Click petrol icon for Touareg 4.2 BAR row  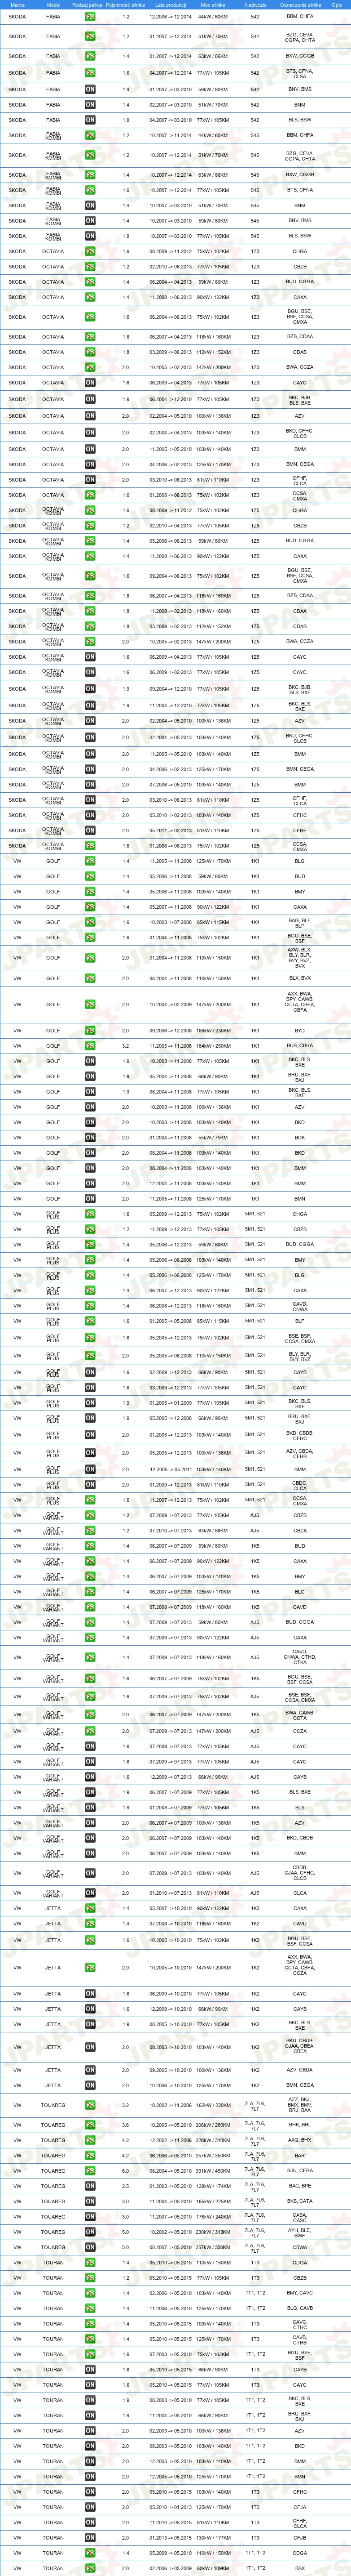(x=90, y=2155)
